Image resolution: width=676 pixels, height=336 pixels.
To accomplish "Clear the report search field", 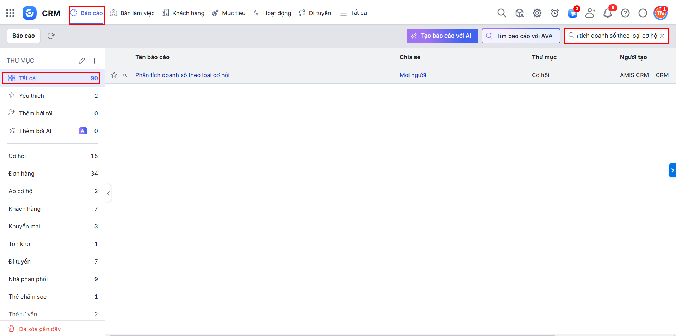I will coord(662,36).
